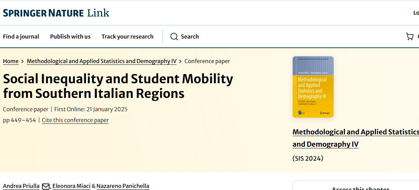Open the Methodological and Applied Statistics book cover
419x190 pixels.
[313, 87]
